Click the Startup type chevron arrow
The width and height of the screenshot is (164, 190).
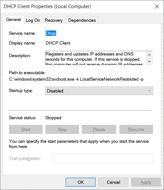pyautogui.click(x=150, y=91)
